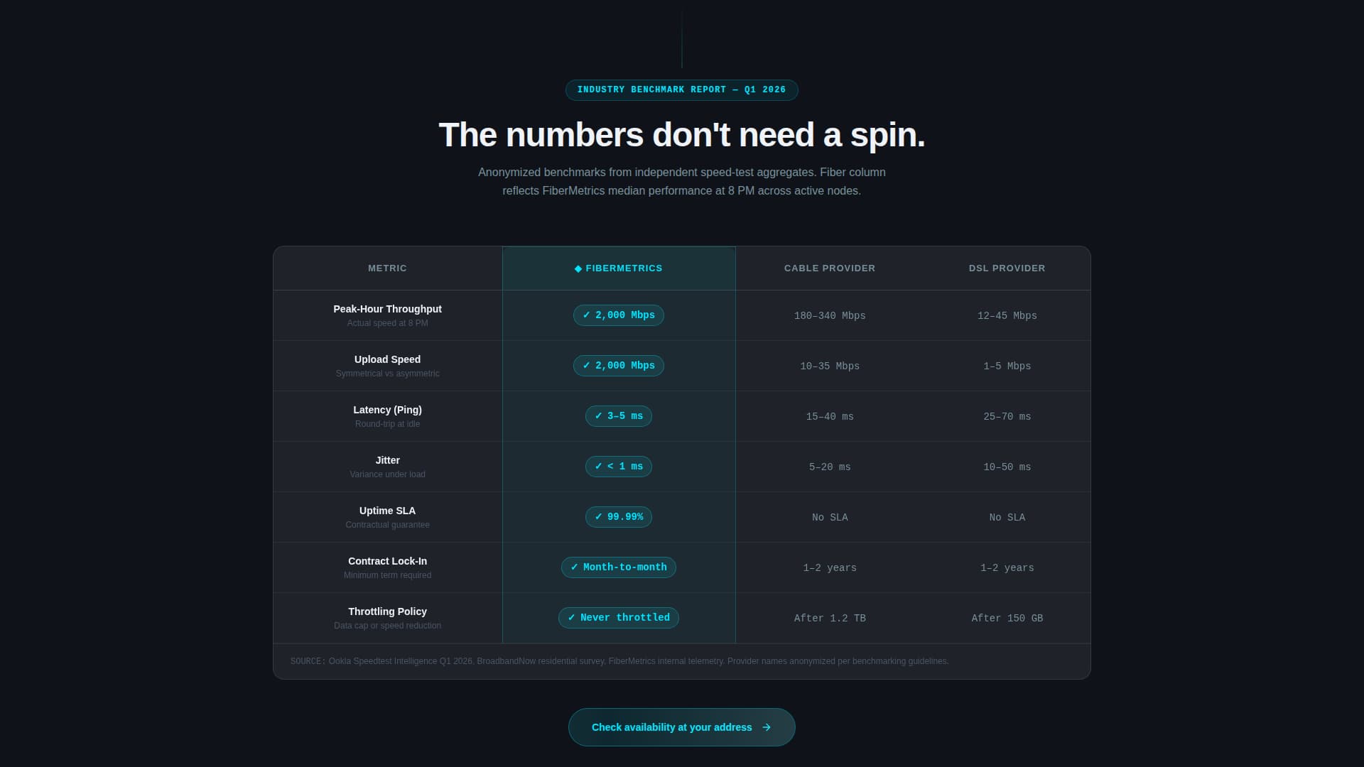The image size is (1364, 767).
Task: Open the Ookla Speedtest Intelligence source link
Action: coord(401,661)
